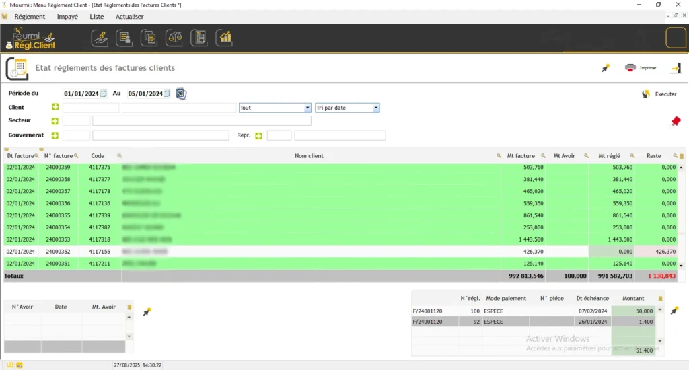The height and width of the screenshot is (370, 689).
Task: Open the stacked invoices toolbar icon
Action: tap(149, 38)
